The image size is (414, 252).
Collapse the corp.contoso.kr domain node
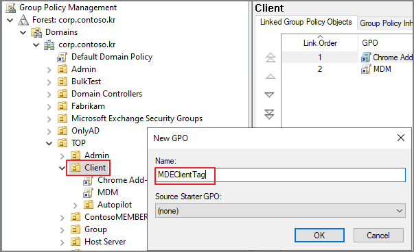pyautogui.click(x=36, y=45)
